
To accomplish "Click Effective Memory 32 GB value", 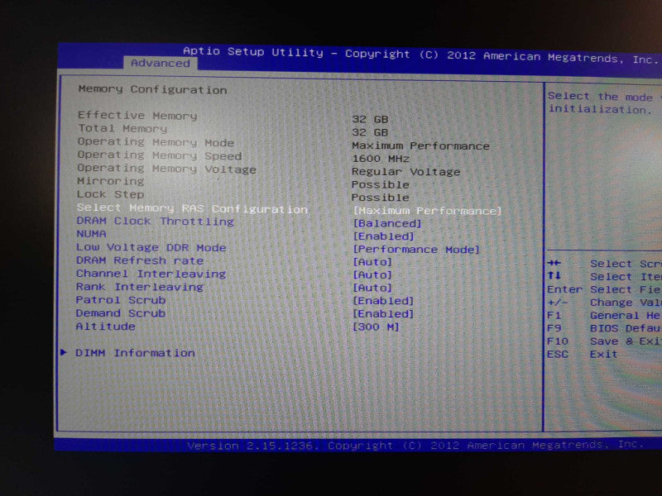I will 370,119.
